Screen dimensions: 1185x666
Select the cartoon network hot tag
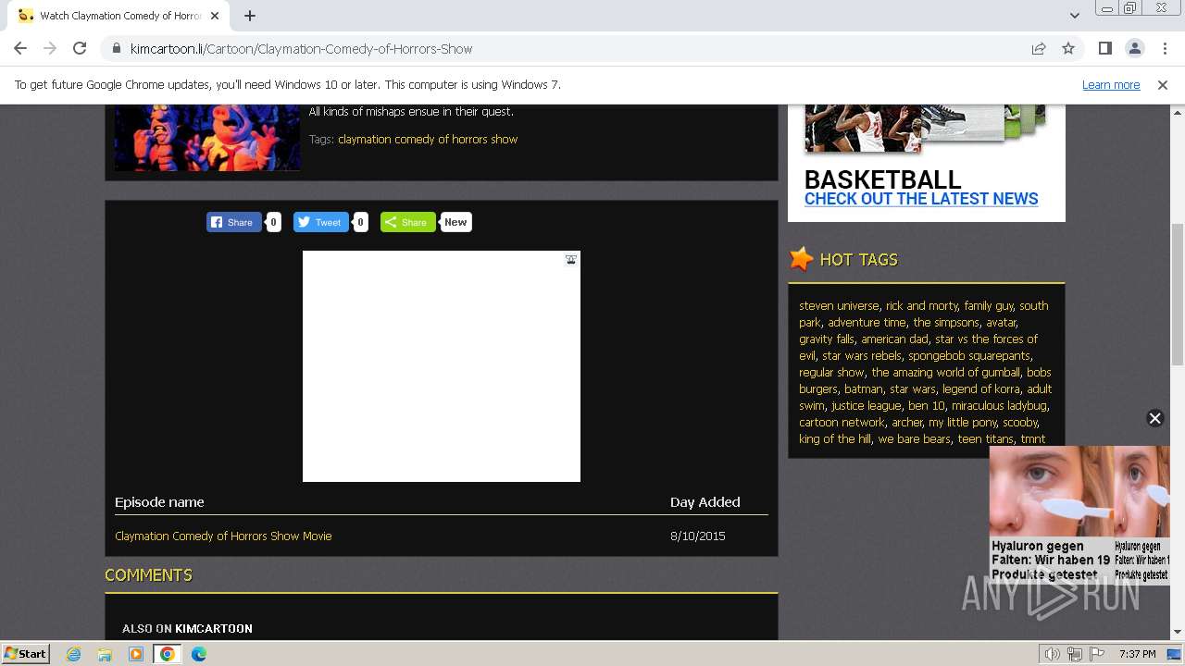[x=842, y=423]
